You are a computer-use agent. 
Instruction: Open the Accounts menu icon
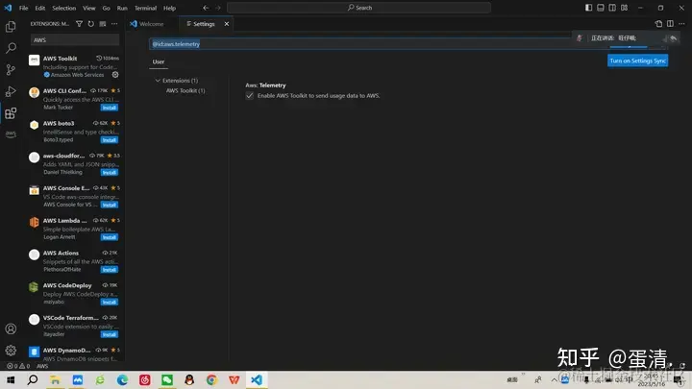click(x=11, y=329)
